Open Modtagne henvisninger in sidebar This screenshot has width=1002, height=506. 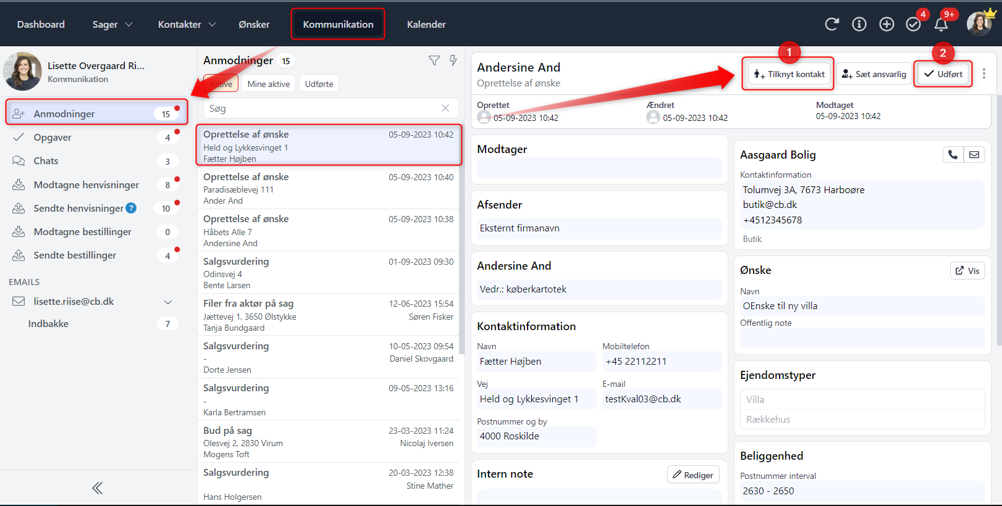tap(97, 185)
